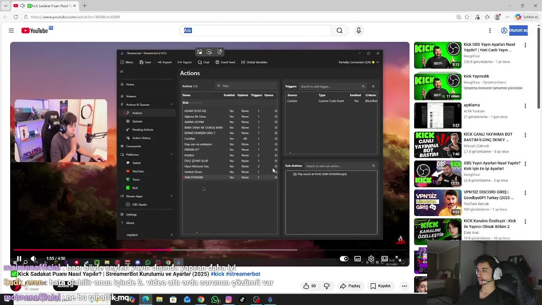Select the TABİ EFENDİM action row
This screenshot has width=542, height=305.
pos(230,177)
